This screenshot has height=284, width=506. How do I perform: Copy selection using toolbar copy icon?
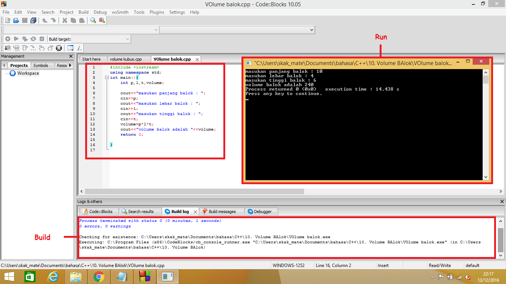(x=73, y=20)
